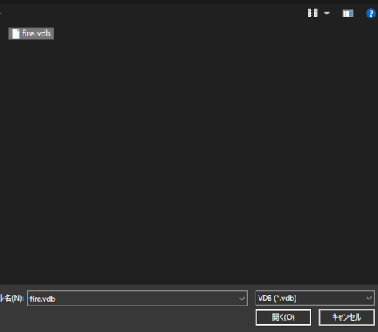Click the 開く(O) open button
The width and height of the screenshot is (378, 332).
click(283, 318)
